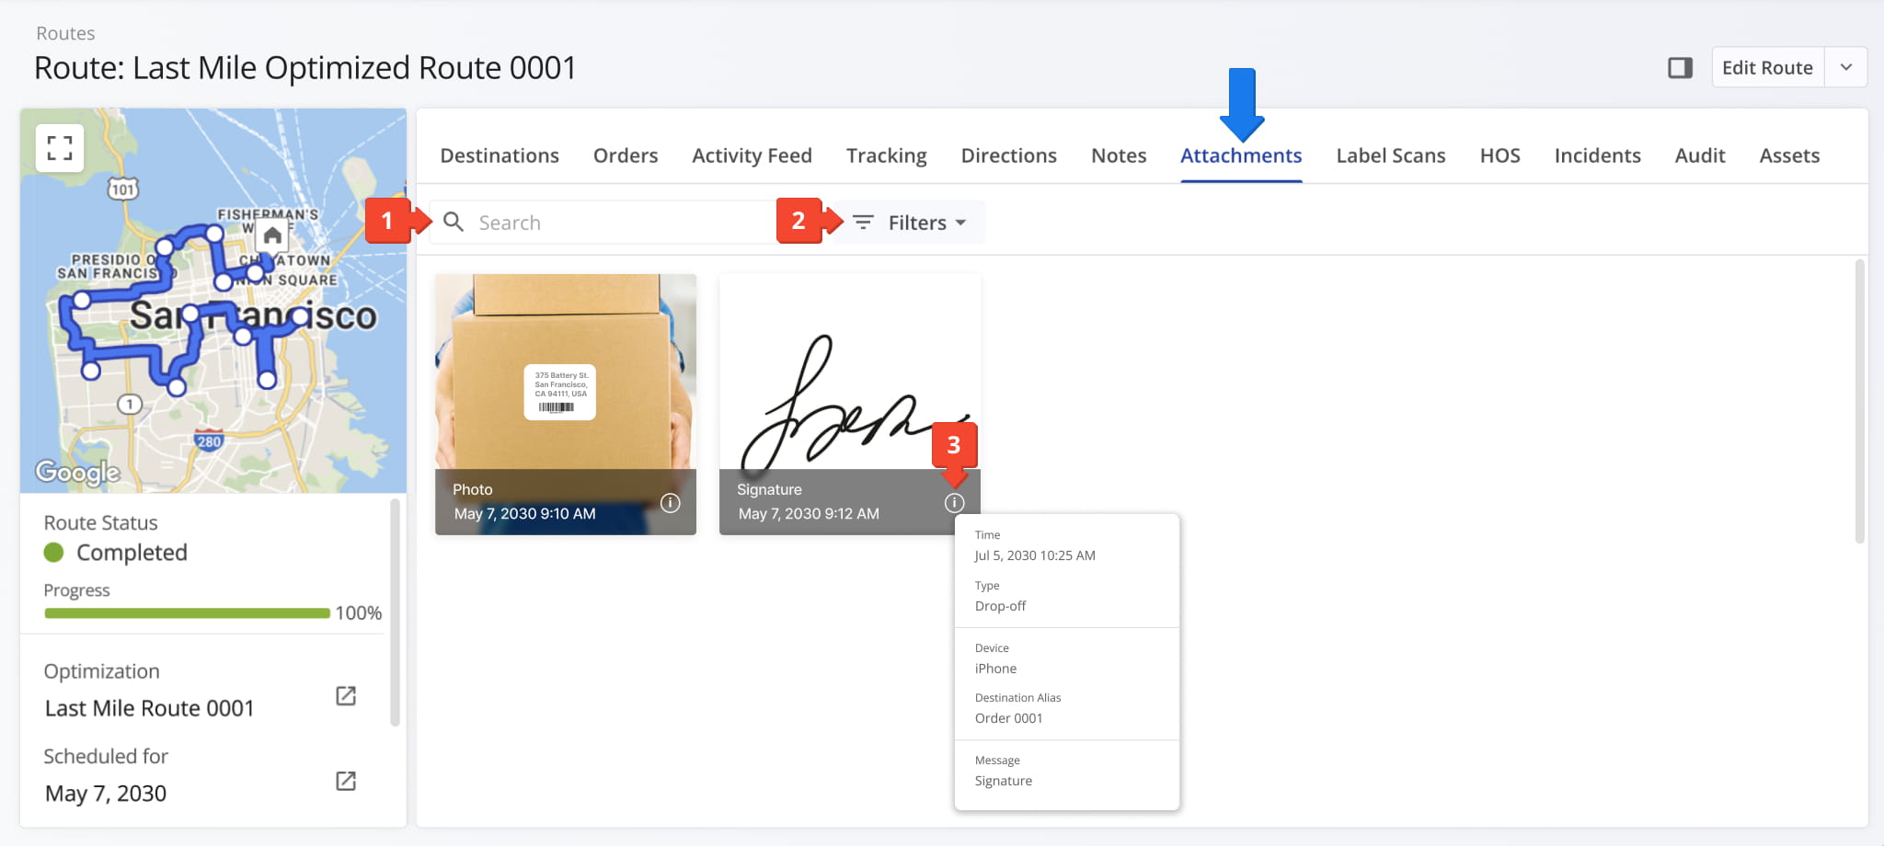Click Jul 5, 2030 10:25 AM time
Viewport: 1884px width, 846px height.
(x=1035, y=555)
